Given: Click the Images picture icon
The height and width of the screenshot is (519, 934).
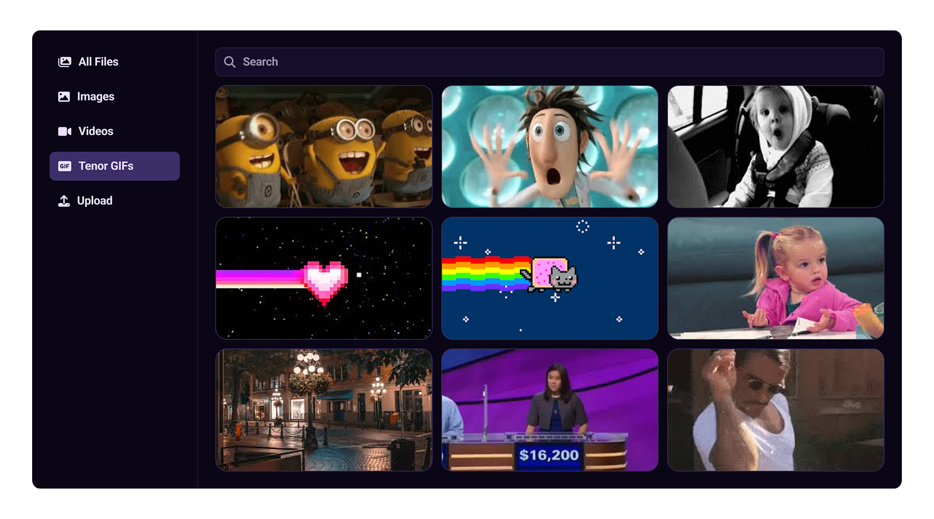Looking at the screenshot, I should [64, 97].
